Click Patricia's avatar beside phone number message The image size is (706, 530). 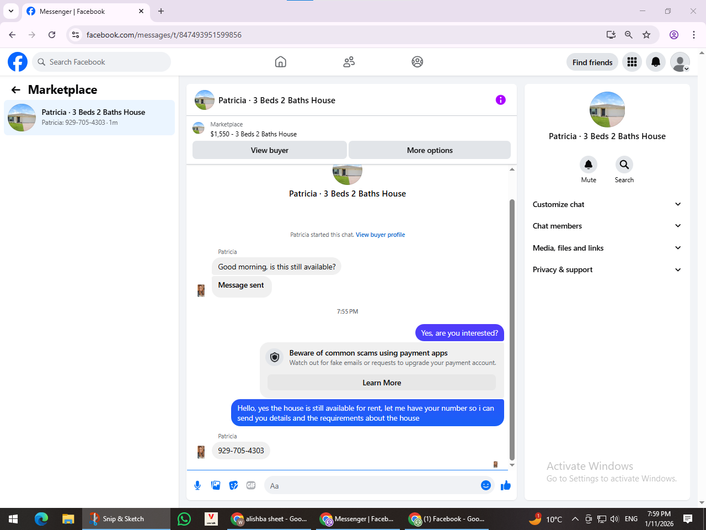point(201,452)
